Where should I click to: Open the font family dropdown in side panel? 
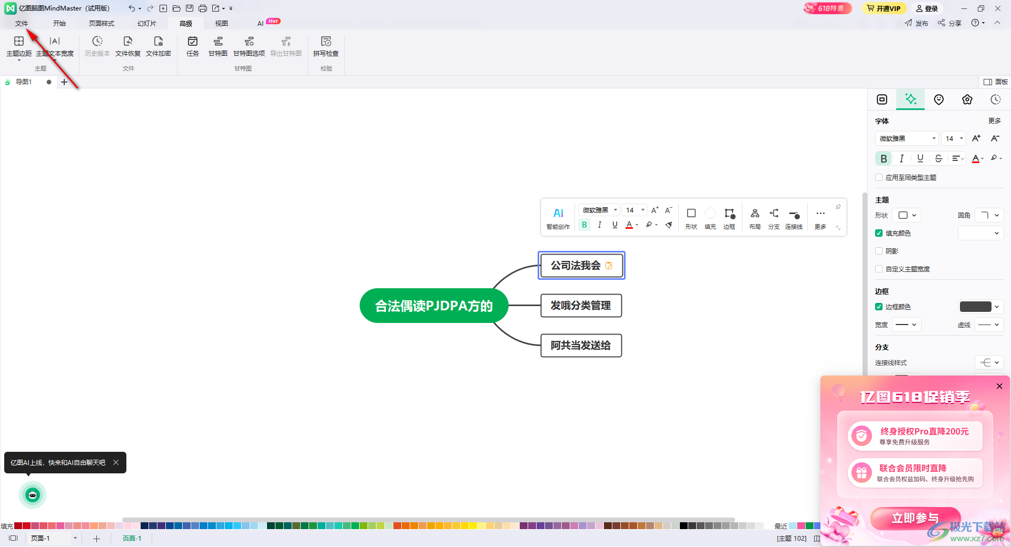tap(907, 138)
